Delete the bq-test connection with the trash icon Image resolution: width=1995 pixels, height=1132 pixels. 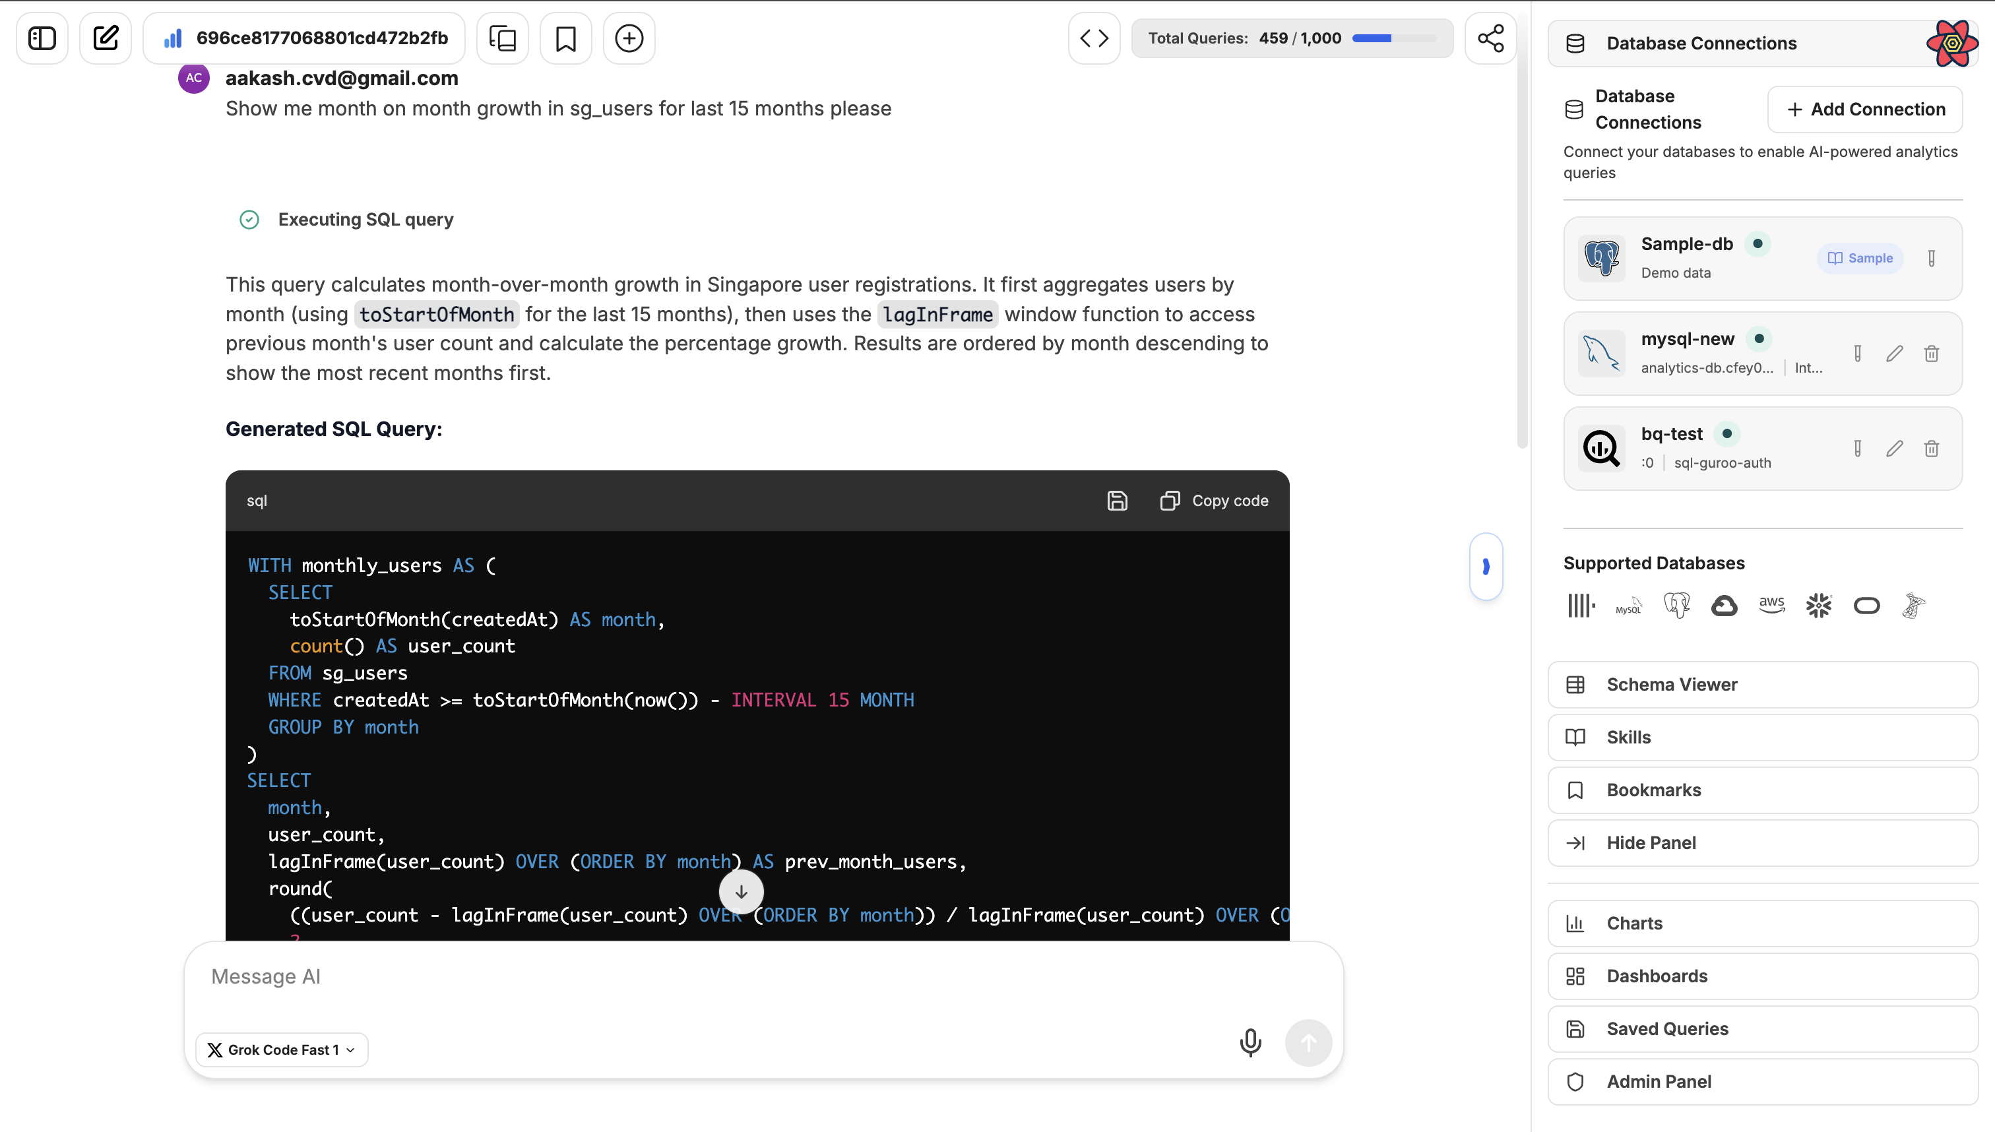click(1932, 449)
